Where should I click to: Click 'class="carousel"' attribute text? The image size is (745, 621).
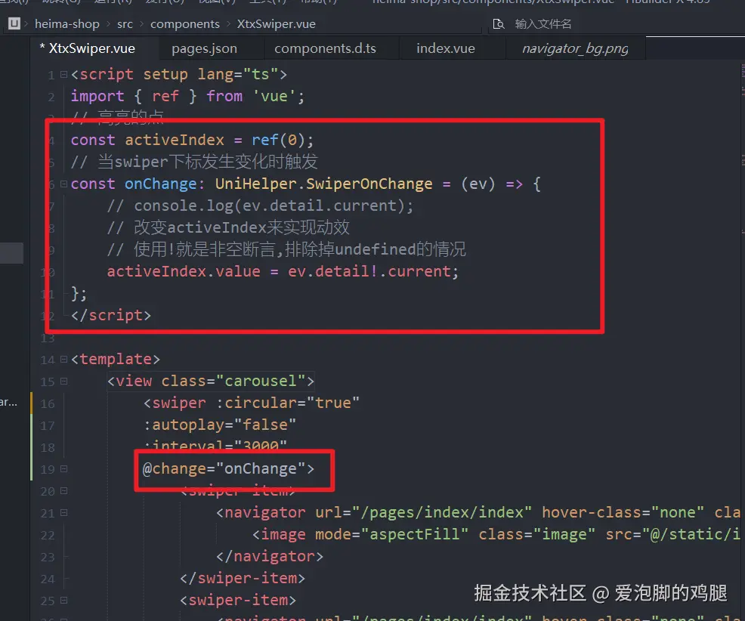click(x=233, y=381)
